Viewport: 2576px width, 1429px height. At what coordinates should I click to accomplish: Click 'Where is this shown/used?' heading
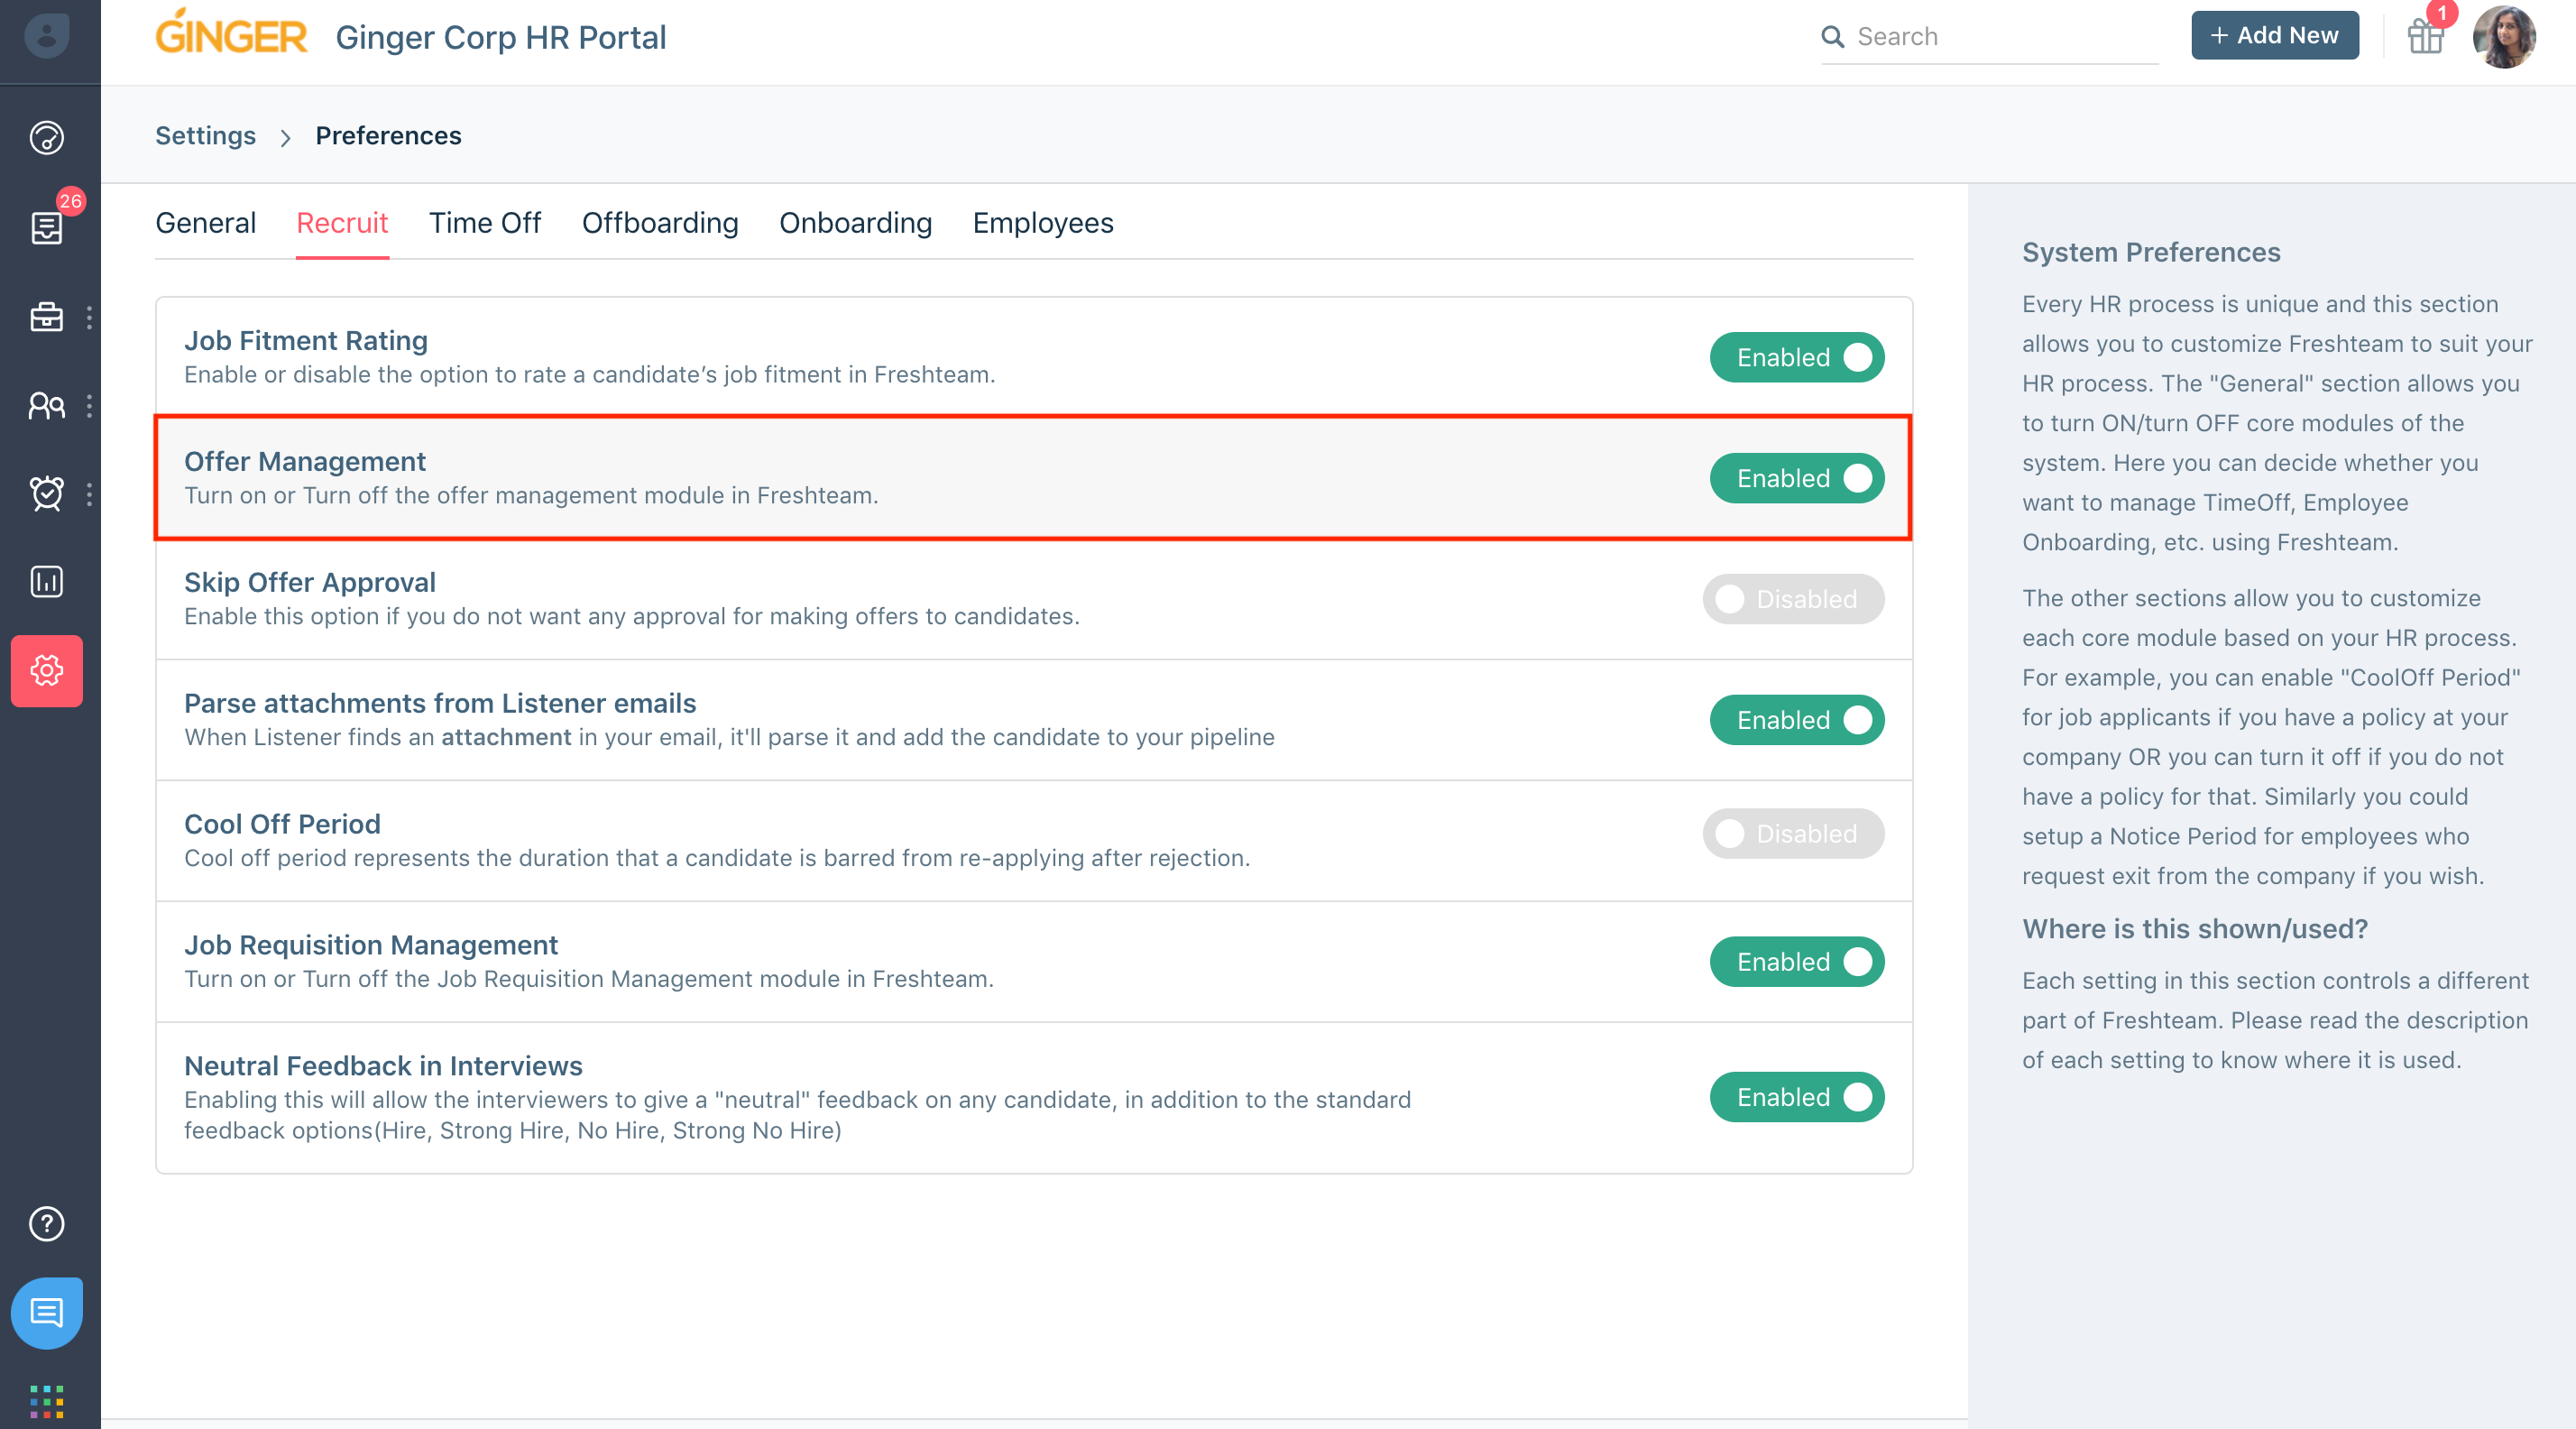[x=2195, y=929]
